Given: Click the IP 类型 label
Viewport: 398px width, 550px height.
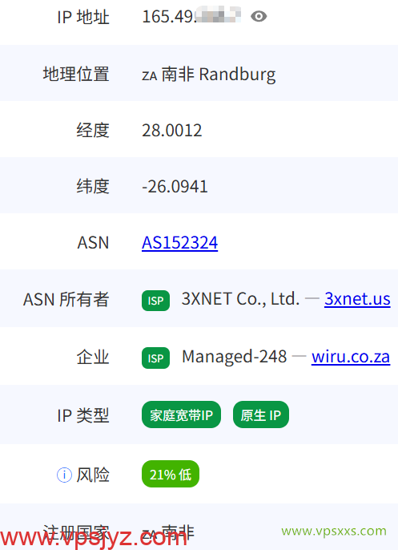Looking at the screenshot, I should [x=83, y=415].
